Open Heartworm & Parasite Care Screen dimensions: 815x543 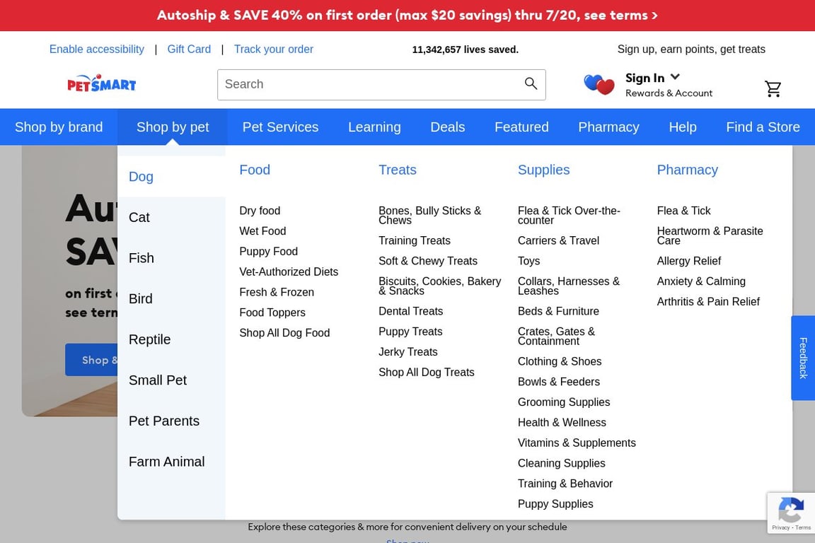point(710,235)
